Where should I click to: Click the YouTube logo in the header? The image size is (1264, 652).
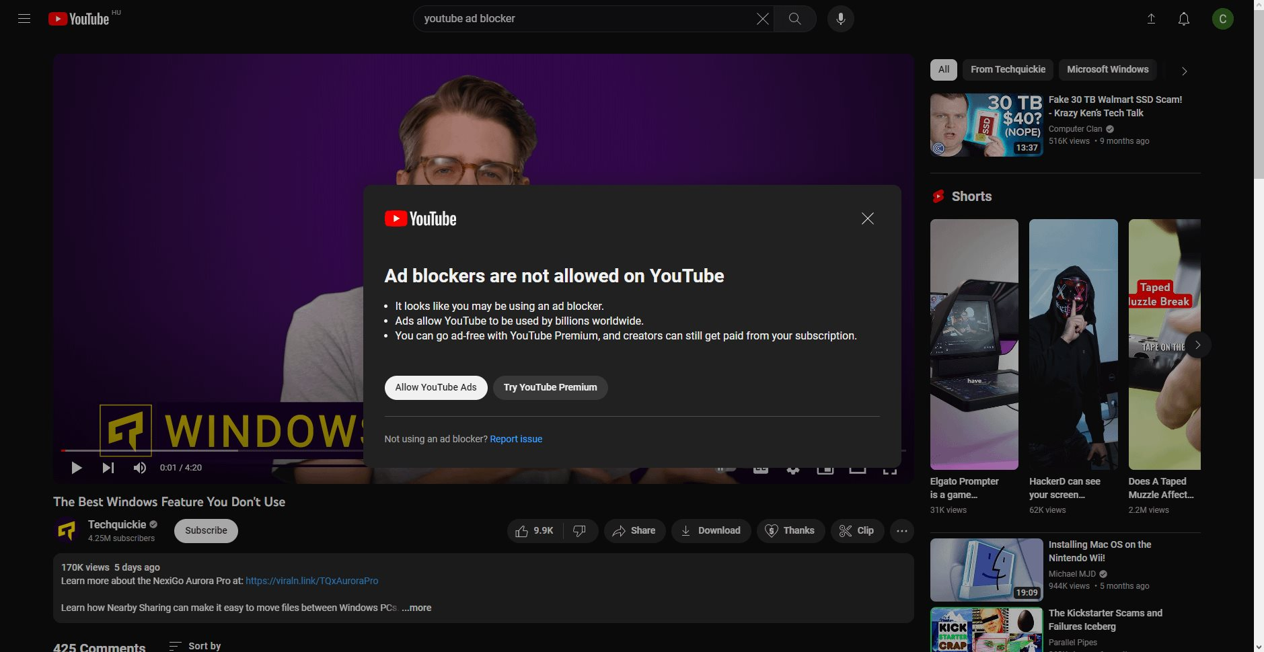(79, 19)
